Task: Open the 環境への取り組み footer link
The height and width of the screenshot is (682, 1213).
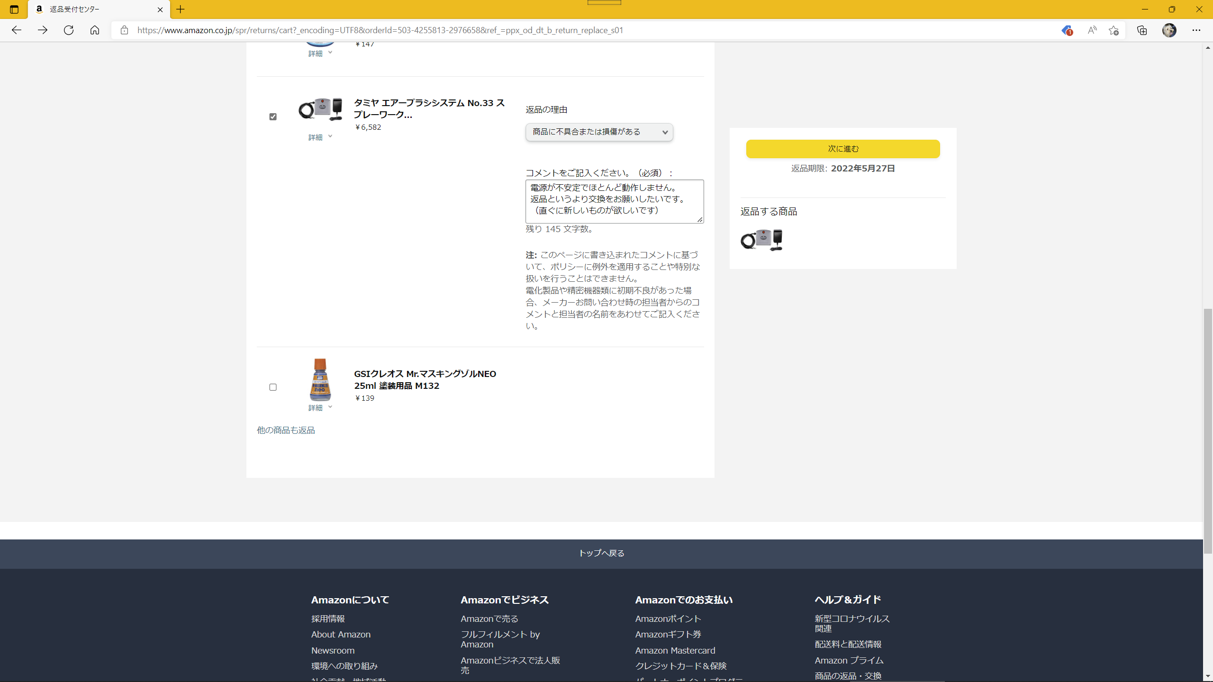Action: (x=344, y=666)
